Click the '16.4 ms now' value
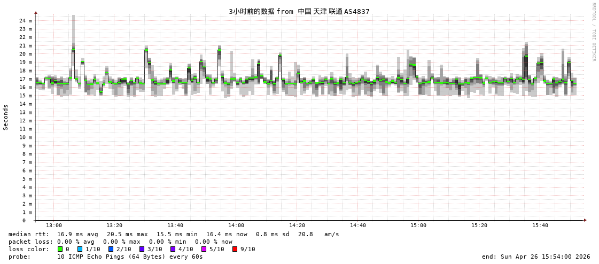Screen dimensions: 599x264 [x=227, y=234]
